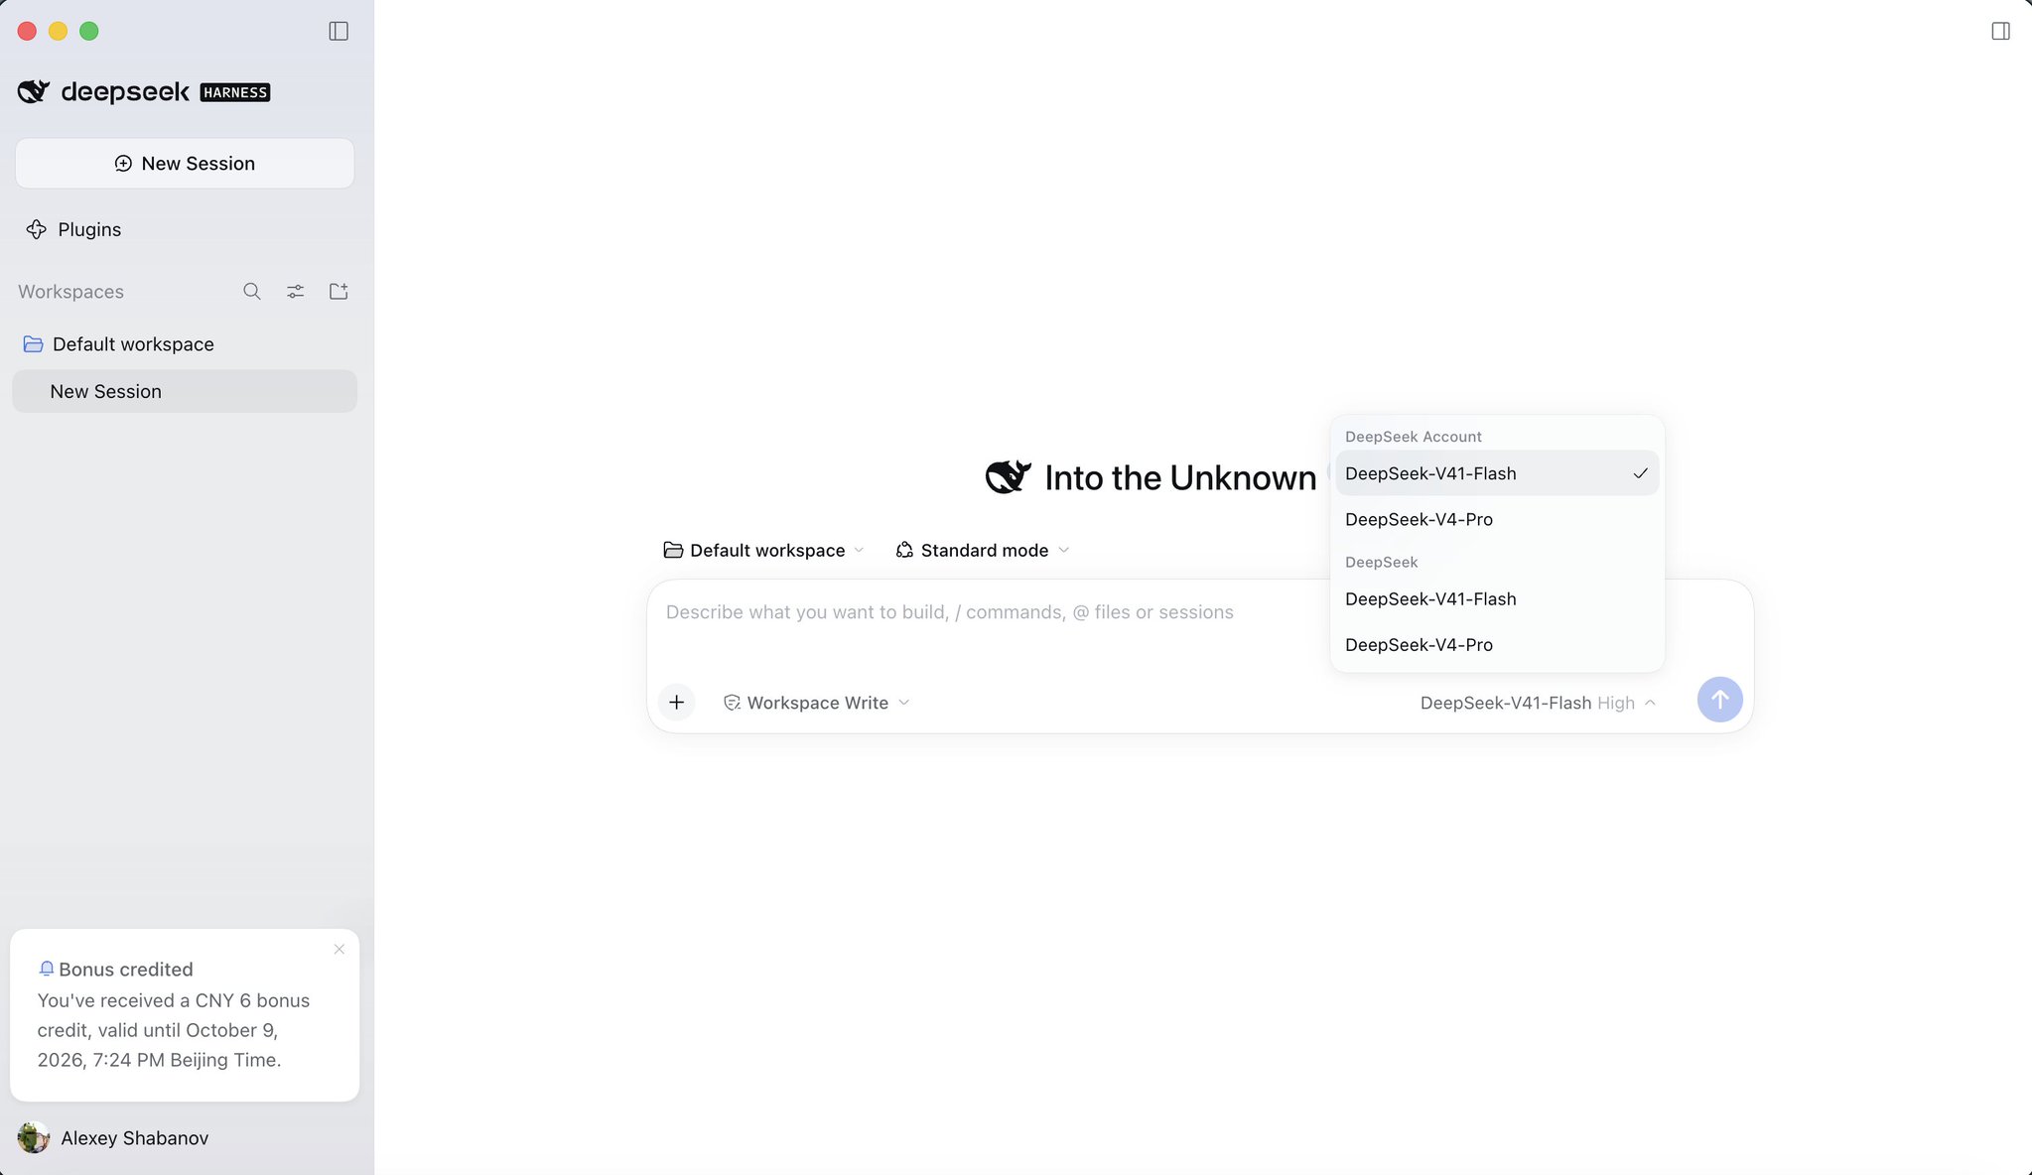Dismiss the Bonus credited notification
The image size is (2032, 1175).
click(339, 949)
